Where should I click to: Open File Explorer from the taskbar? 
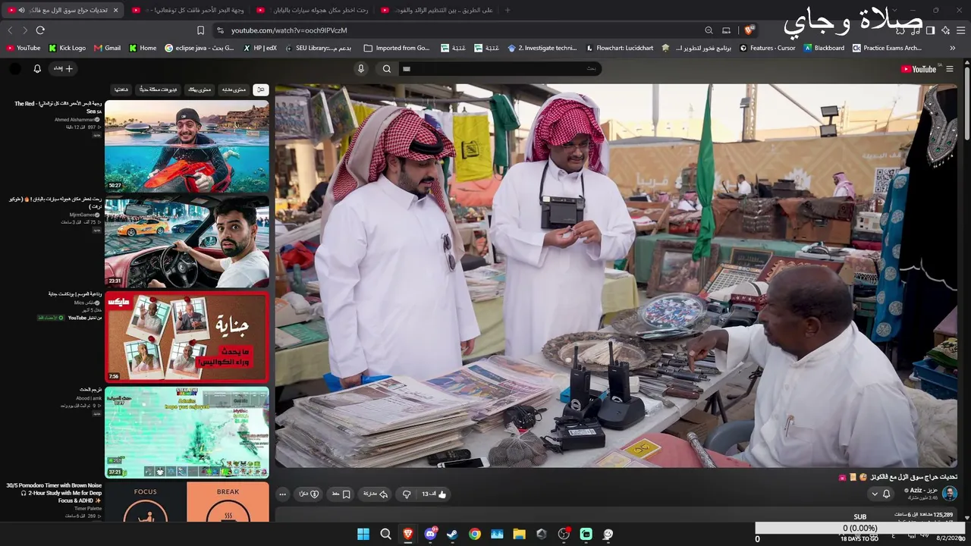[519, 534]
